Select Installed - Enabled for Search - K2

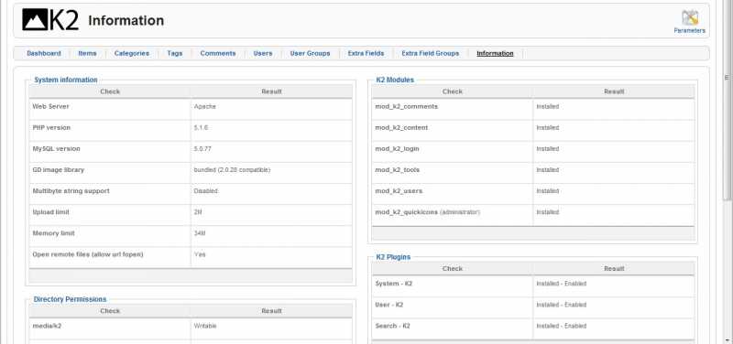click(561, 326)
